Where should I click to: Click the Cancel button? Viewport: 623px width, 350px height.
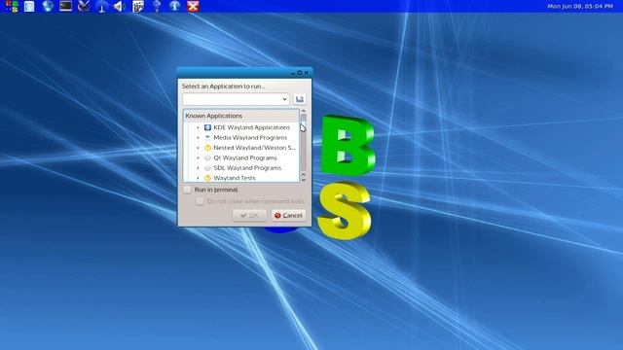pos(288,216)
